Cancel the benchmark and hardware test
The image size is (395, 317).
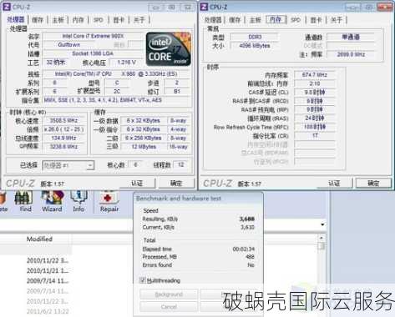(169, 307)
